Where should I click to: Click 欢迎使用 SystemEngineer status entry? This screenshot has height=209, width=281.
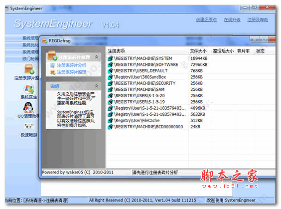[231, 200]
